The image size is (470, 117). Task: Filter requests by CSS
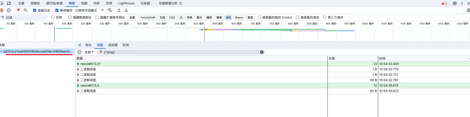click(x=172, y=18)
